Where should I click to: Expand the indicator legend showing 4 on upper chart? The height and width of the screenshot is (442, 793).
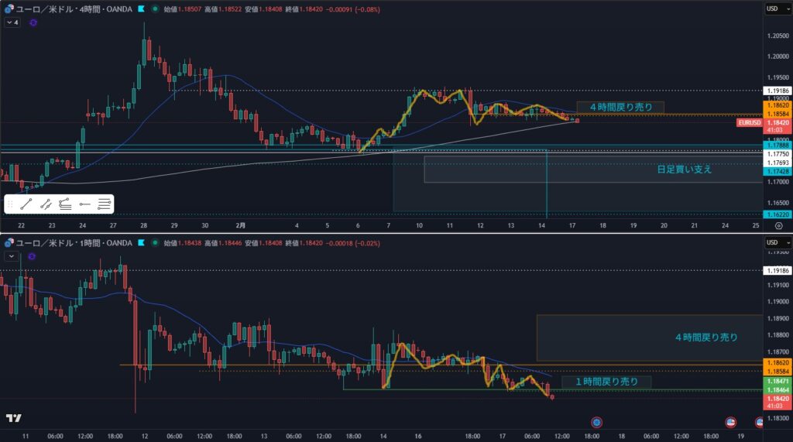pos(12,23)
